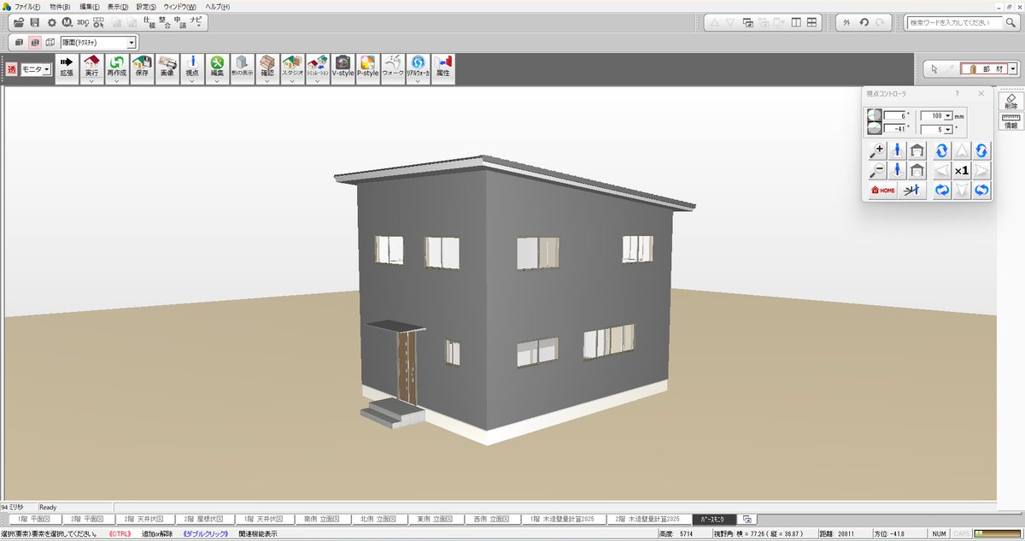Click the save floppy disk icon
The width and height of the screenshot is (1025, 541).
coord(35,22)
